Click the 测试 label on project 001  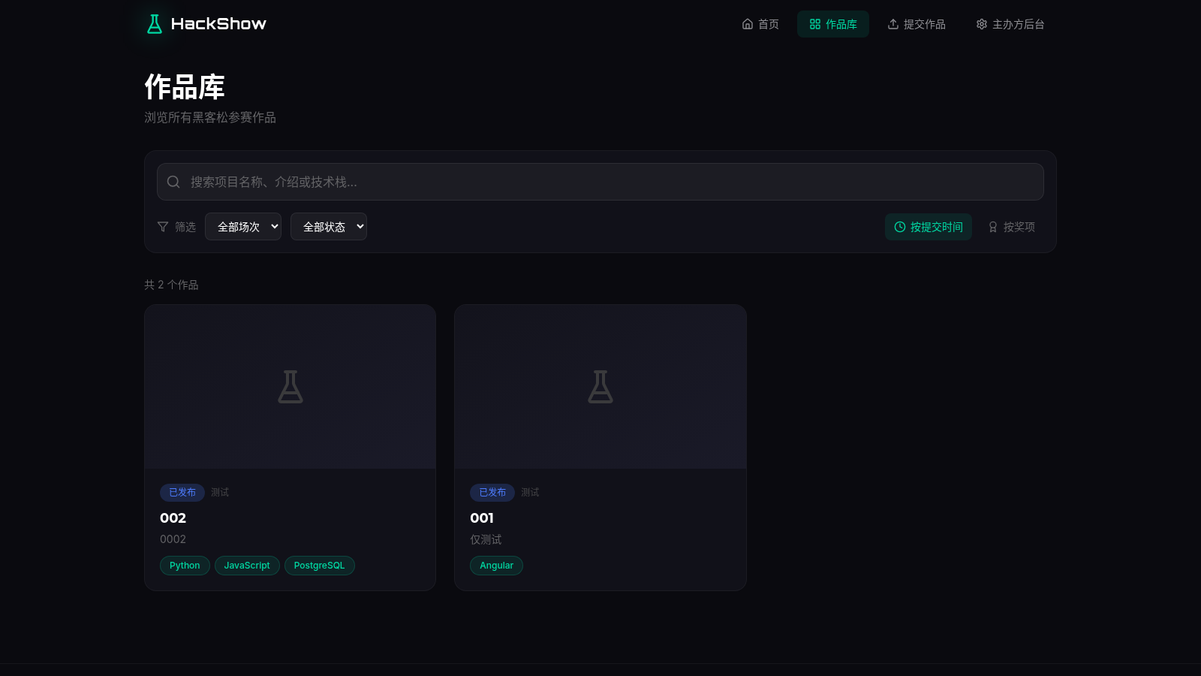click(x=530, y=493)
